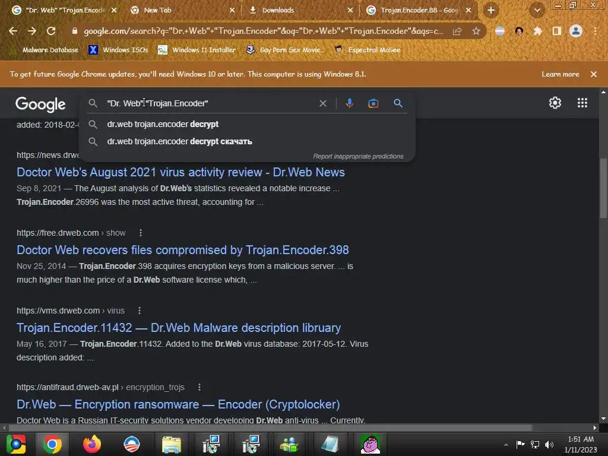Screen dimensions: 608x456
Task: Search by image with camera icon
Action: pos(373,103)
